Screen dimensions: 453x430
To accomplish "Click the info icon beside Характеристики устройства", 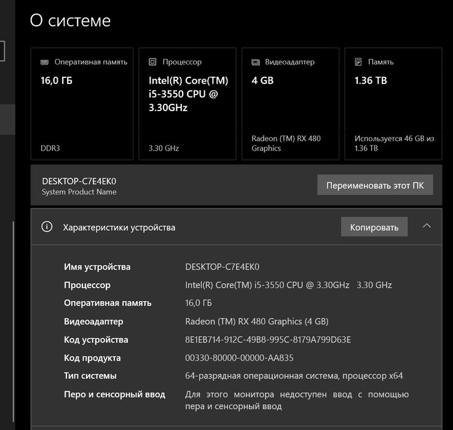I will (47, 227).
